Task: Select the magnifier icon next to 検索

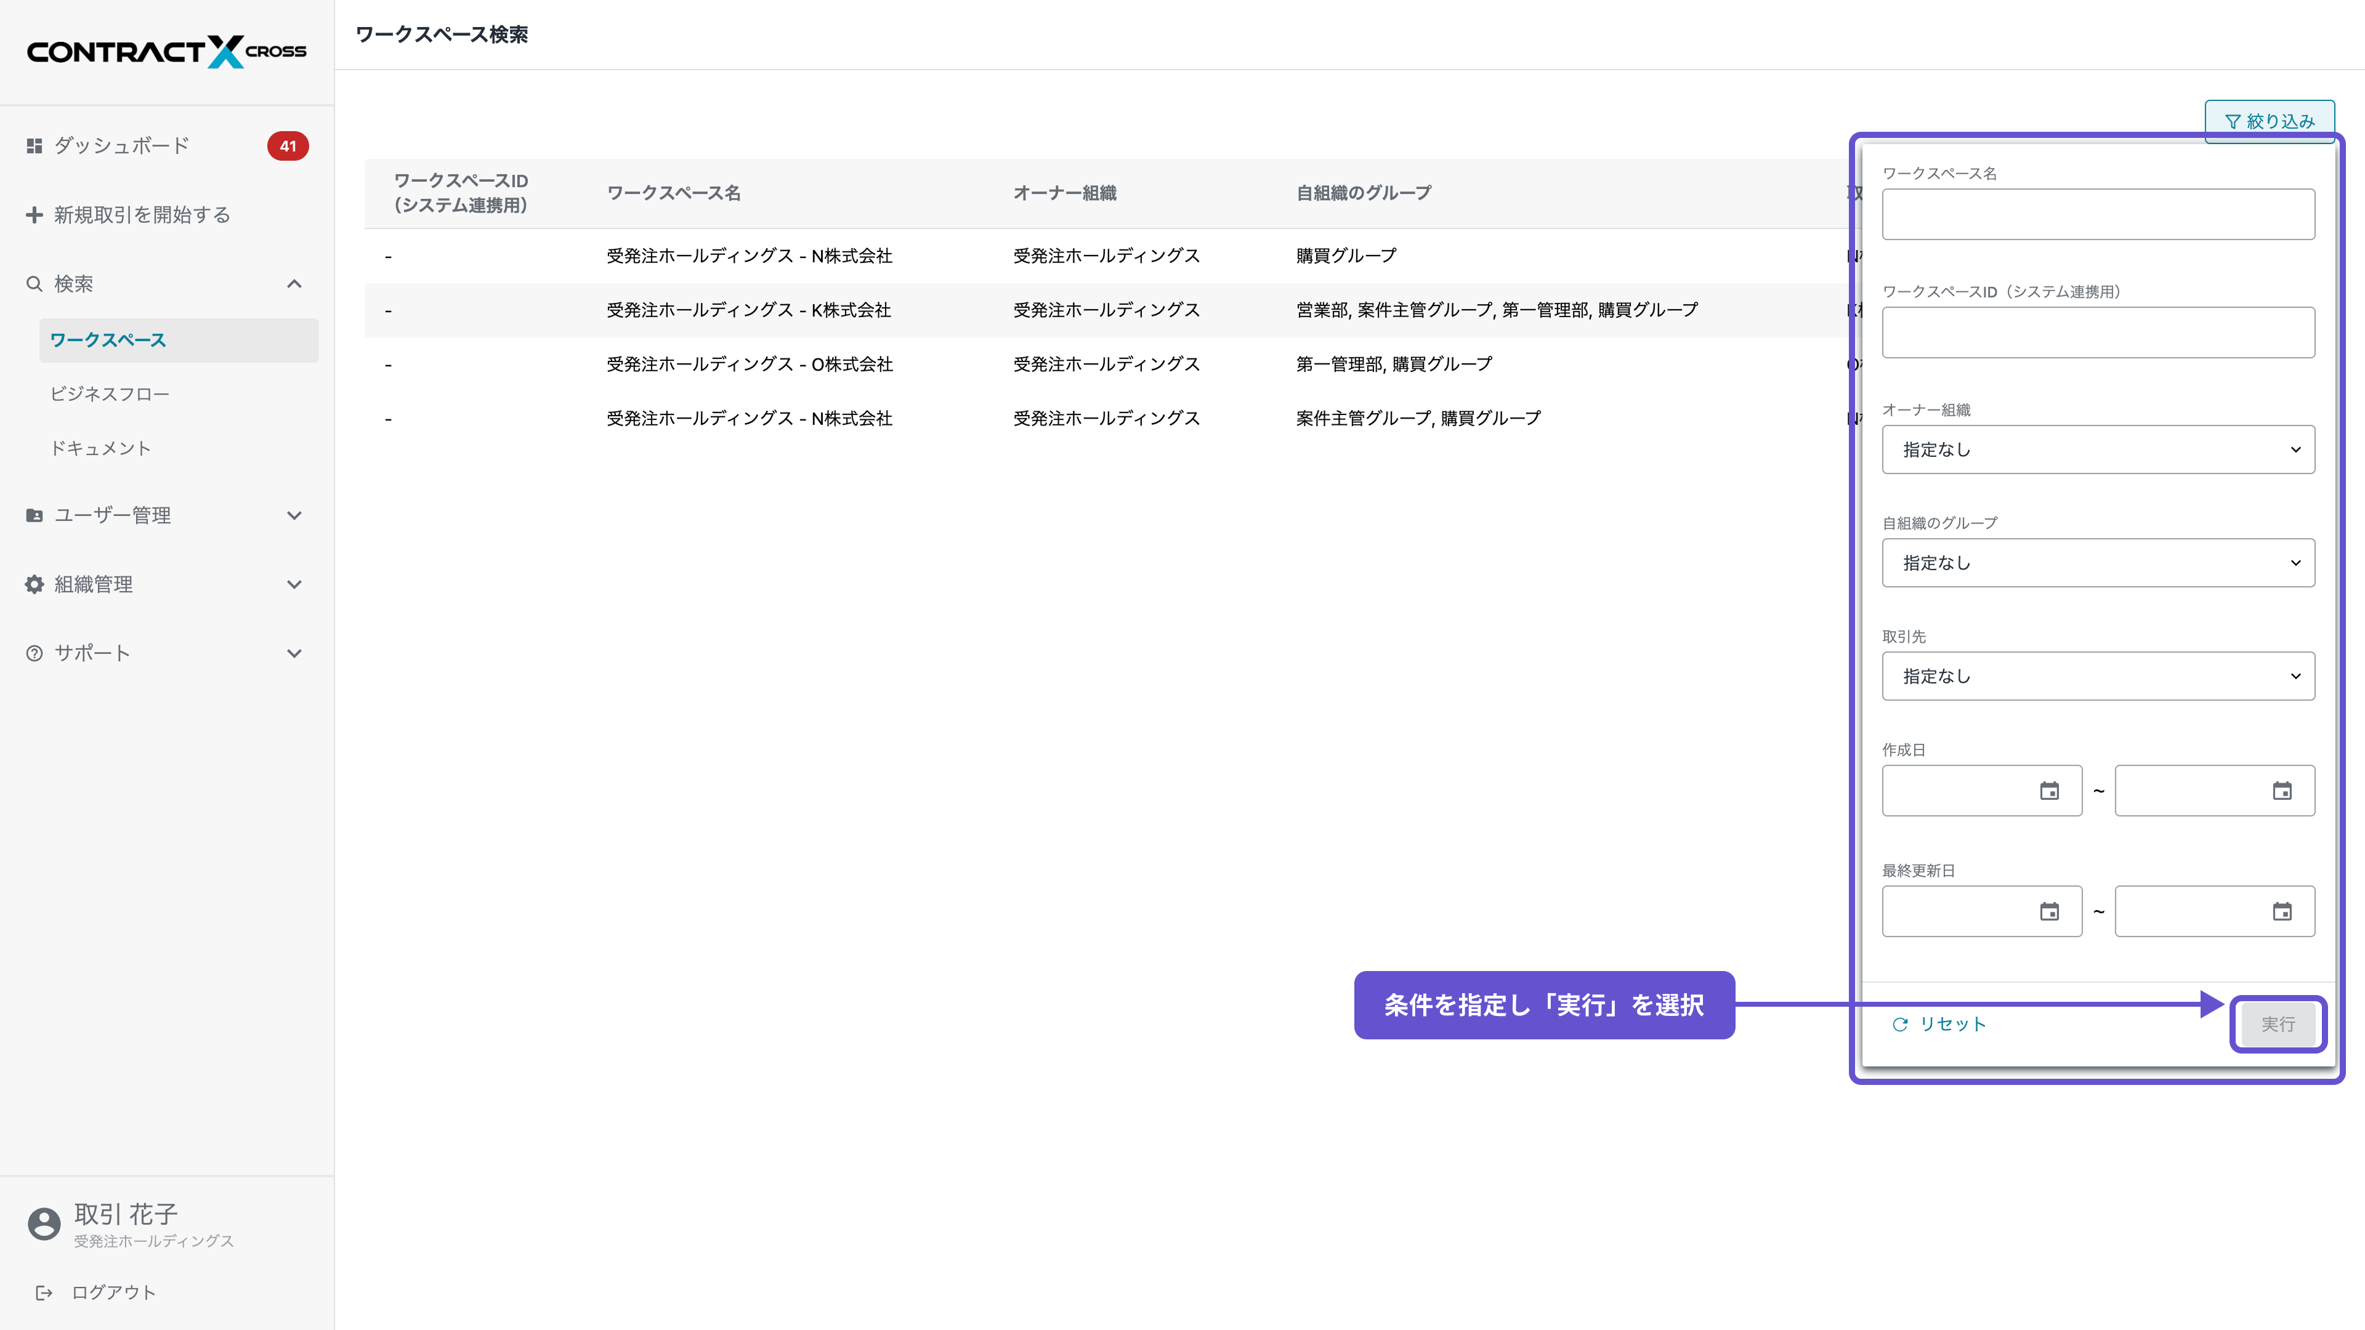Action: tap(34, 284)
